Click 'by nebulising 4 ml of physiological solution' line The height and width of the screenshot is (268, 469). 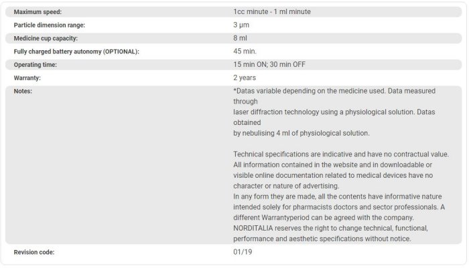[x=301, y=133]
